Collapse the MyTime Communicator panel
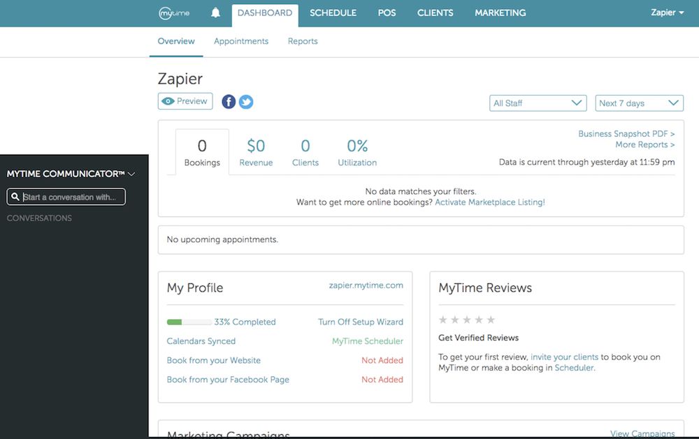699x439 pixels. (x=131, y=174)
